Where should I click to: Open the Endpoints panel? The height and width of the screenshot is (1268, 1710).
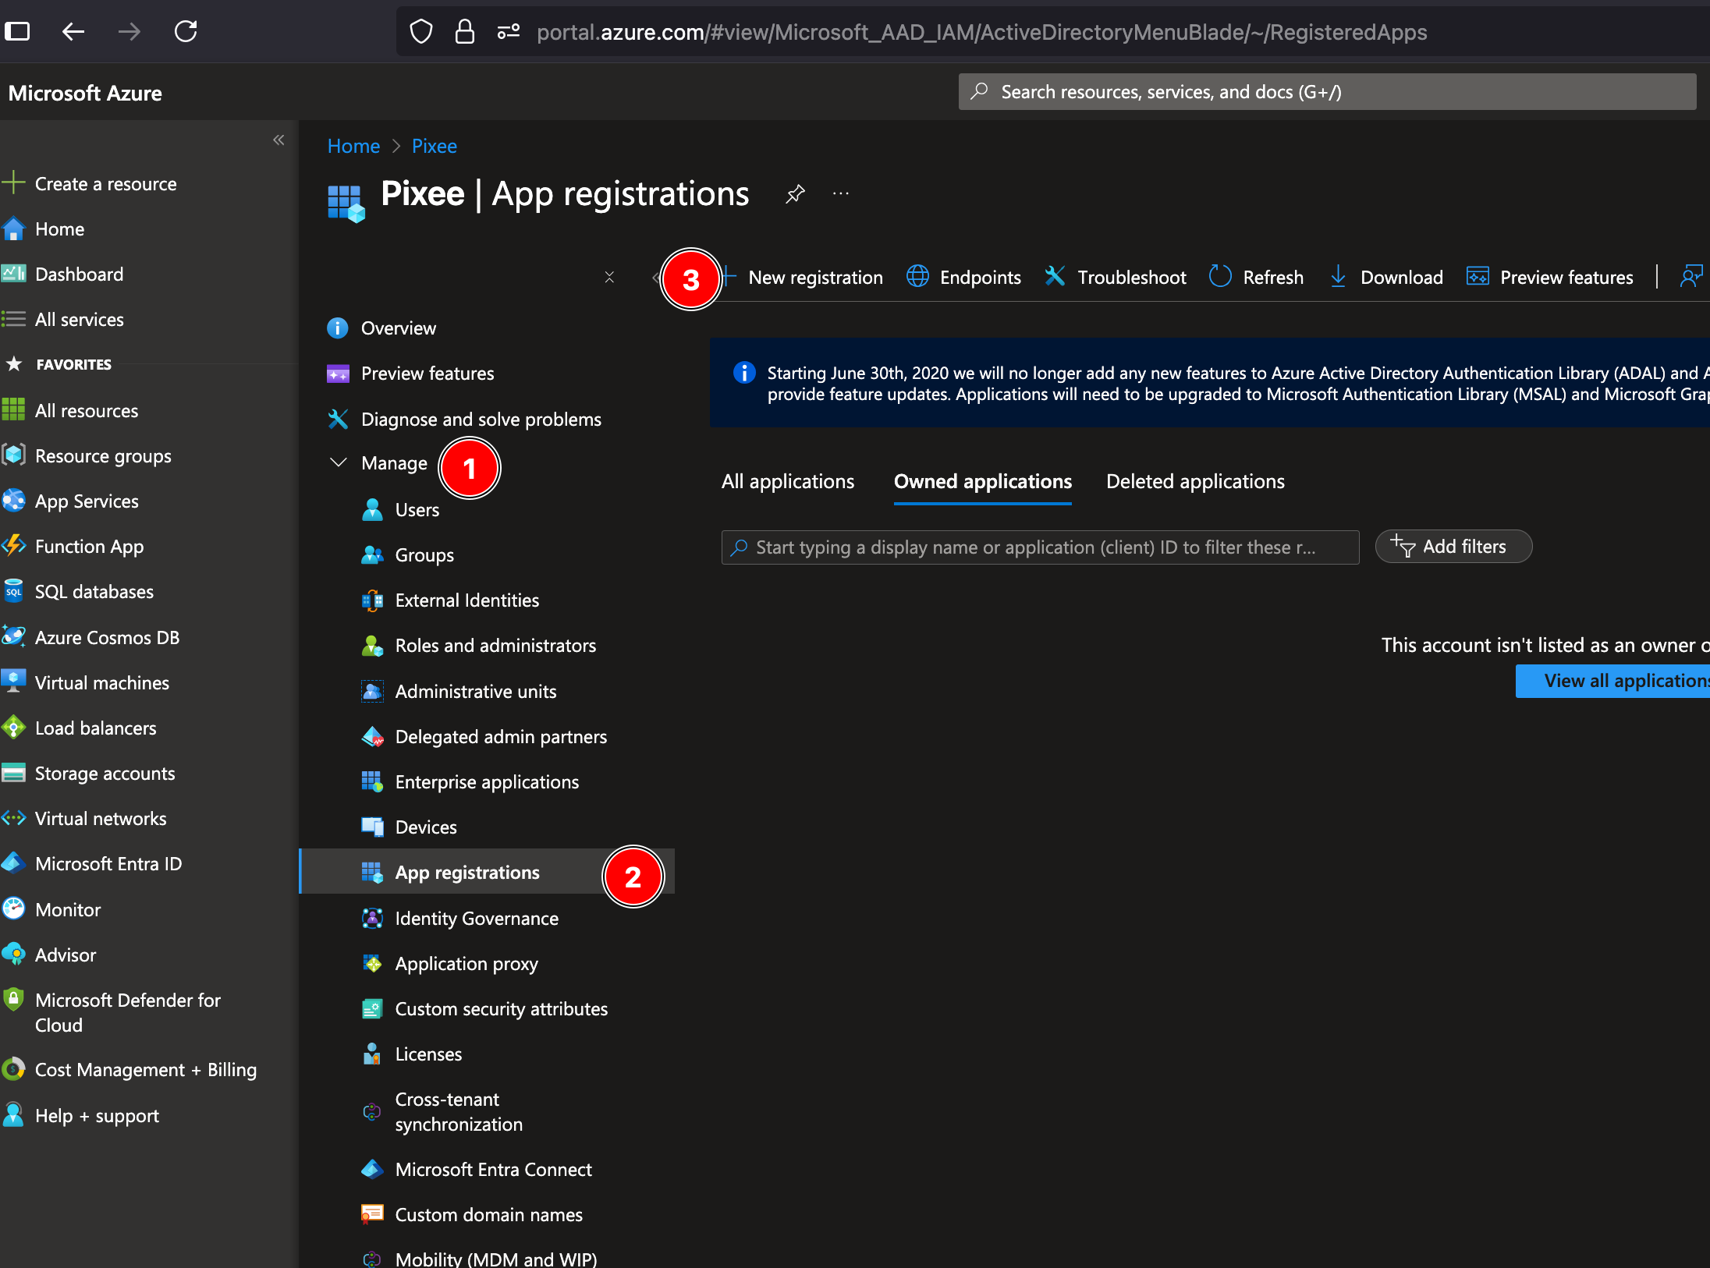[x=981, y=277]
